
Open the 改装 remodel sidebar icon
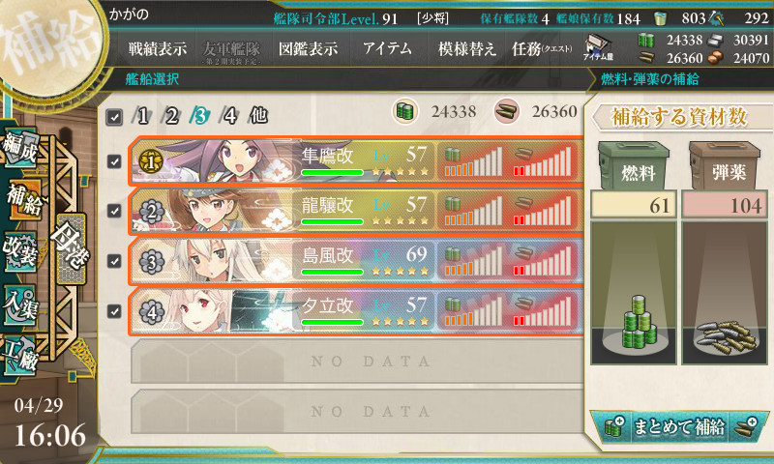click(20, 250)
